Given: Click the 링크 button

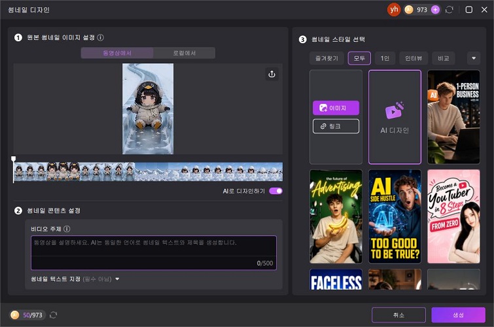Looking at the screenshot, I should point(336,126).
